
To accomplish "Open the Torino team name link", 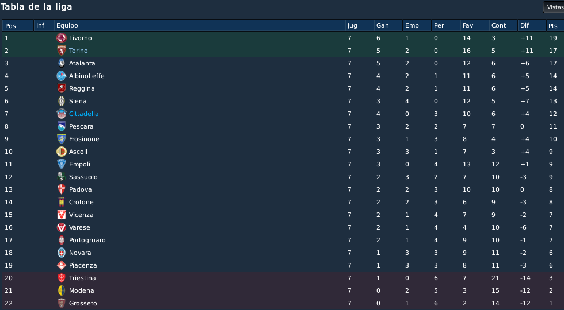I will pos(78,51).
